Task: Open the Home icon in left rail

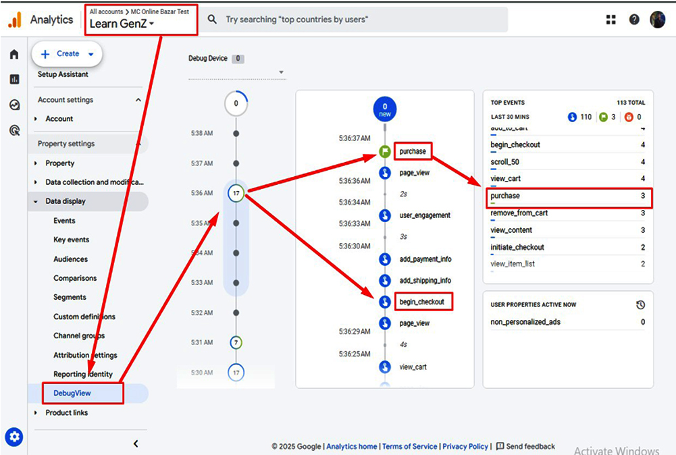Action: tap(14, 54)
